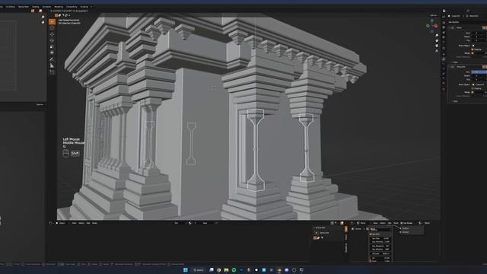Viewport: 487px width, 274px height.
Task: Open the Windows Start menu
Action: pos(186,269)
